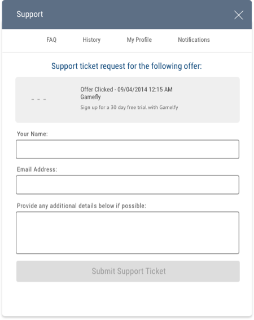The height and width of the screenshot is (320, 254).
Task: Click the Support title in the header
Action: pos(30,14)
